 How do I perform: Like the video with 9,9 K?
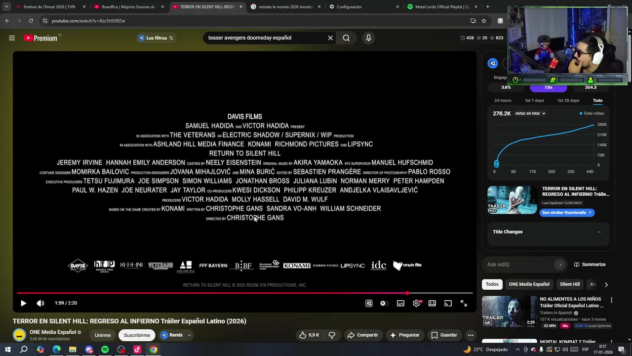309,335
